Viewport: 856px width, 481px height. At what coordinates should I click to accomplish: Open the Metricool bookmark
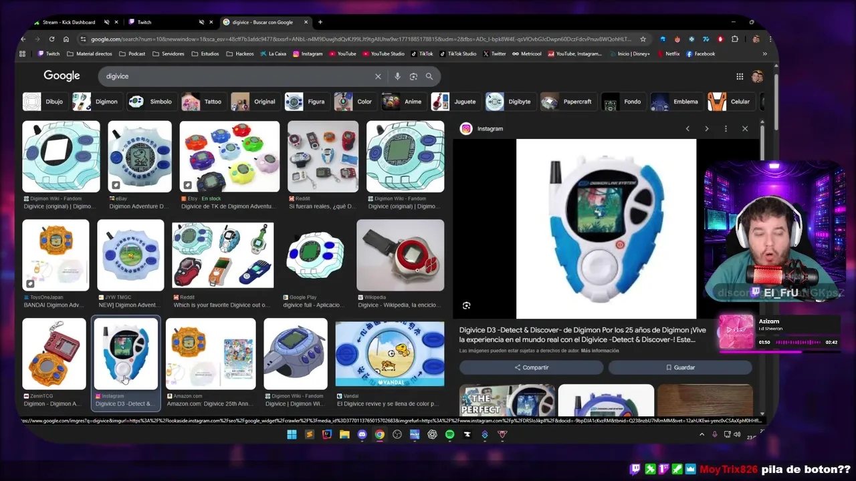527,53
